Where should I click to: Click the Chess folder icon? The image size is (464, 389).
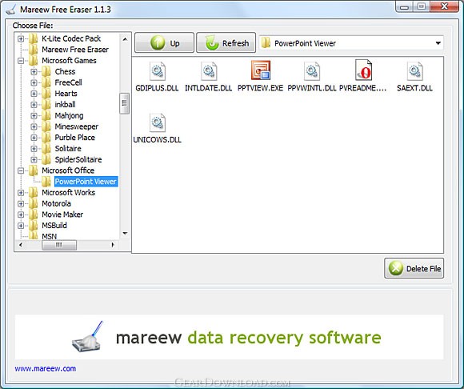[46, 71]
